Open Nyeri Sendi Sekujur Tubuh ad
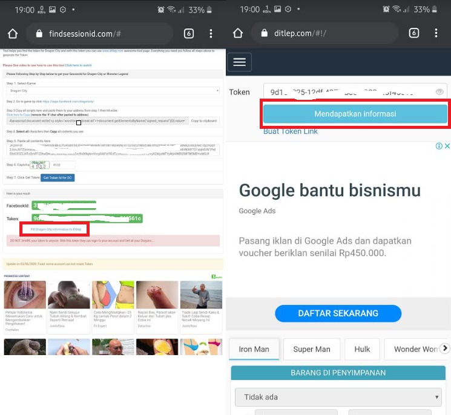 69,307
